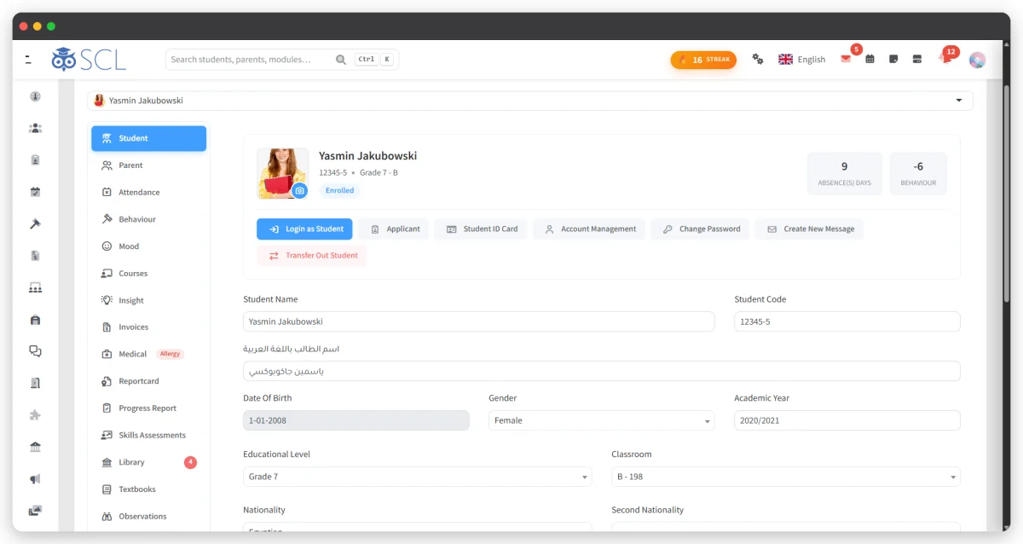This screenshot has width=1023, height=544.
Task: Click the Student Name input field
Action: click(x=479, y=321)
